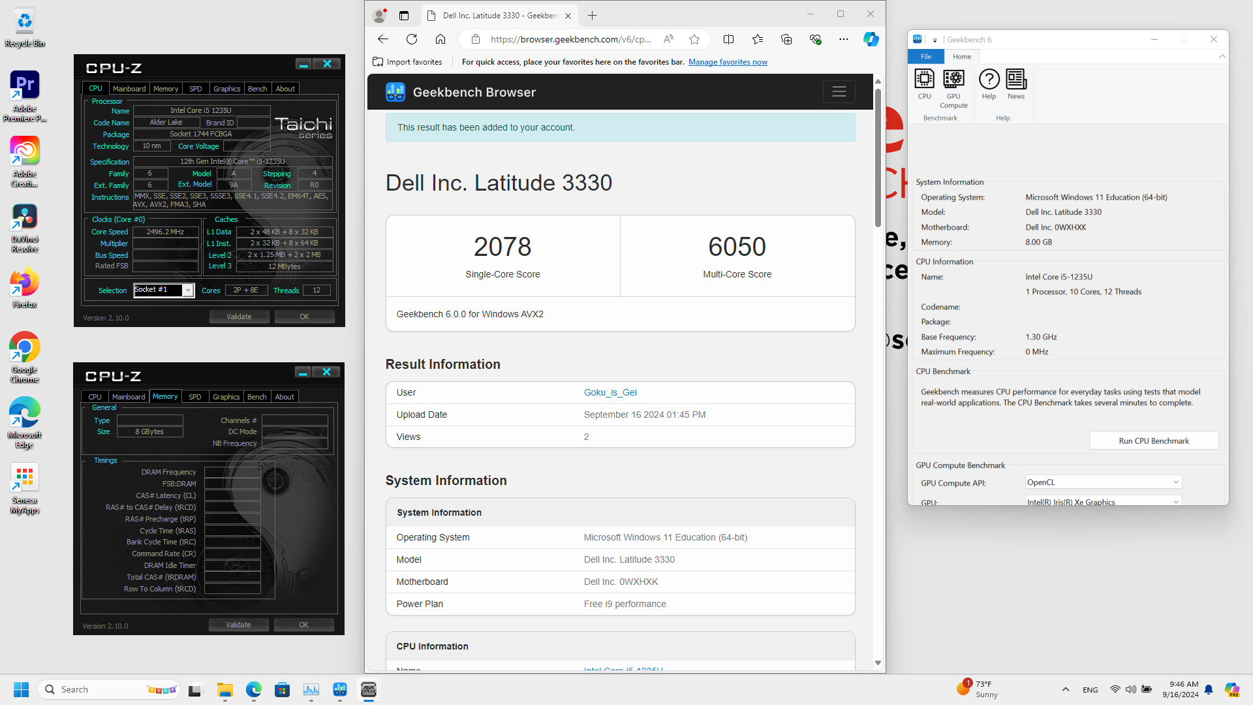Viewport: 1253px width, 705px height.
Task: Open About tab in bottom CPU-Z window
Action: pos(285,397)
